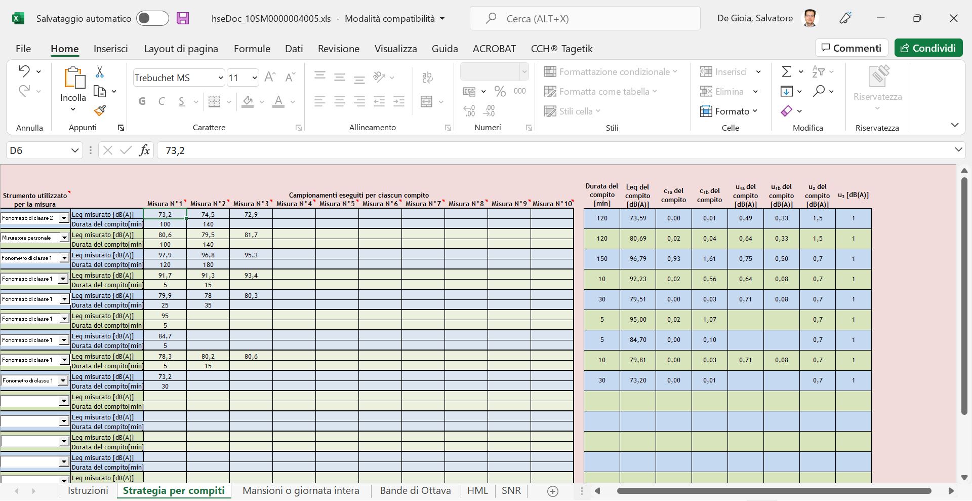Click the Increase Font Size icon
This screenshot has width=972, height=501.
270,78
